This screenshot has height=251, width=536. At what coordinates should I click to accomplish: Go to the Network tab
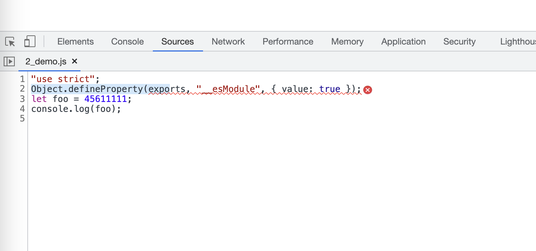click(x=228, y=42)
